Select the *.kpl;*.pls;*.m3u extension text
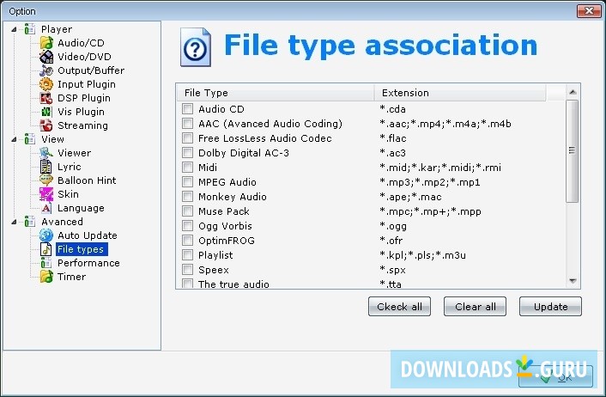 423,255
